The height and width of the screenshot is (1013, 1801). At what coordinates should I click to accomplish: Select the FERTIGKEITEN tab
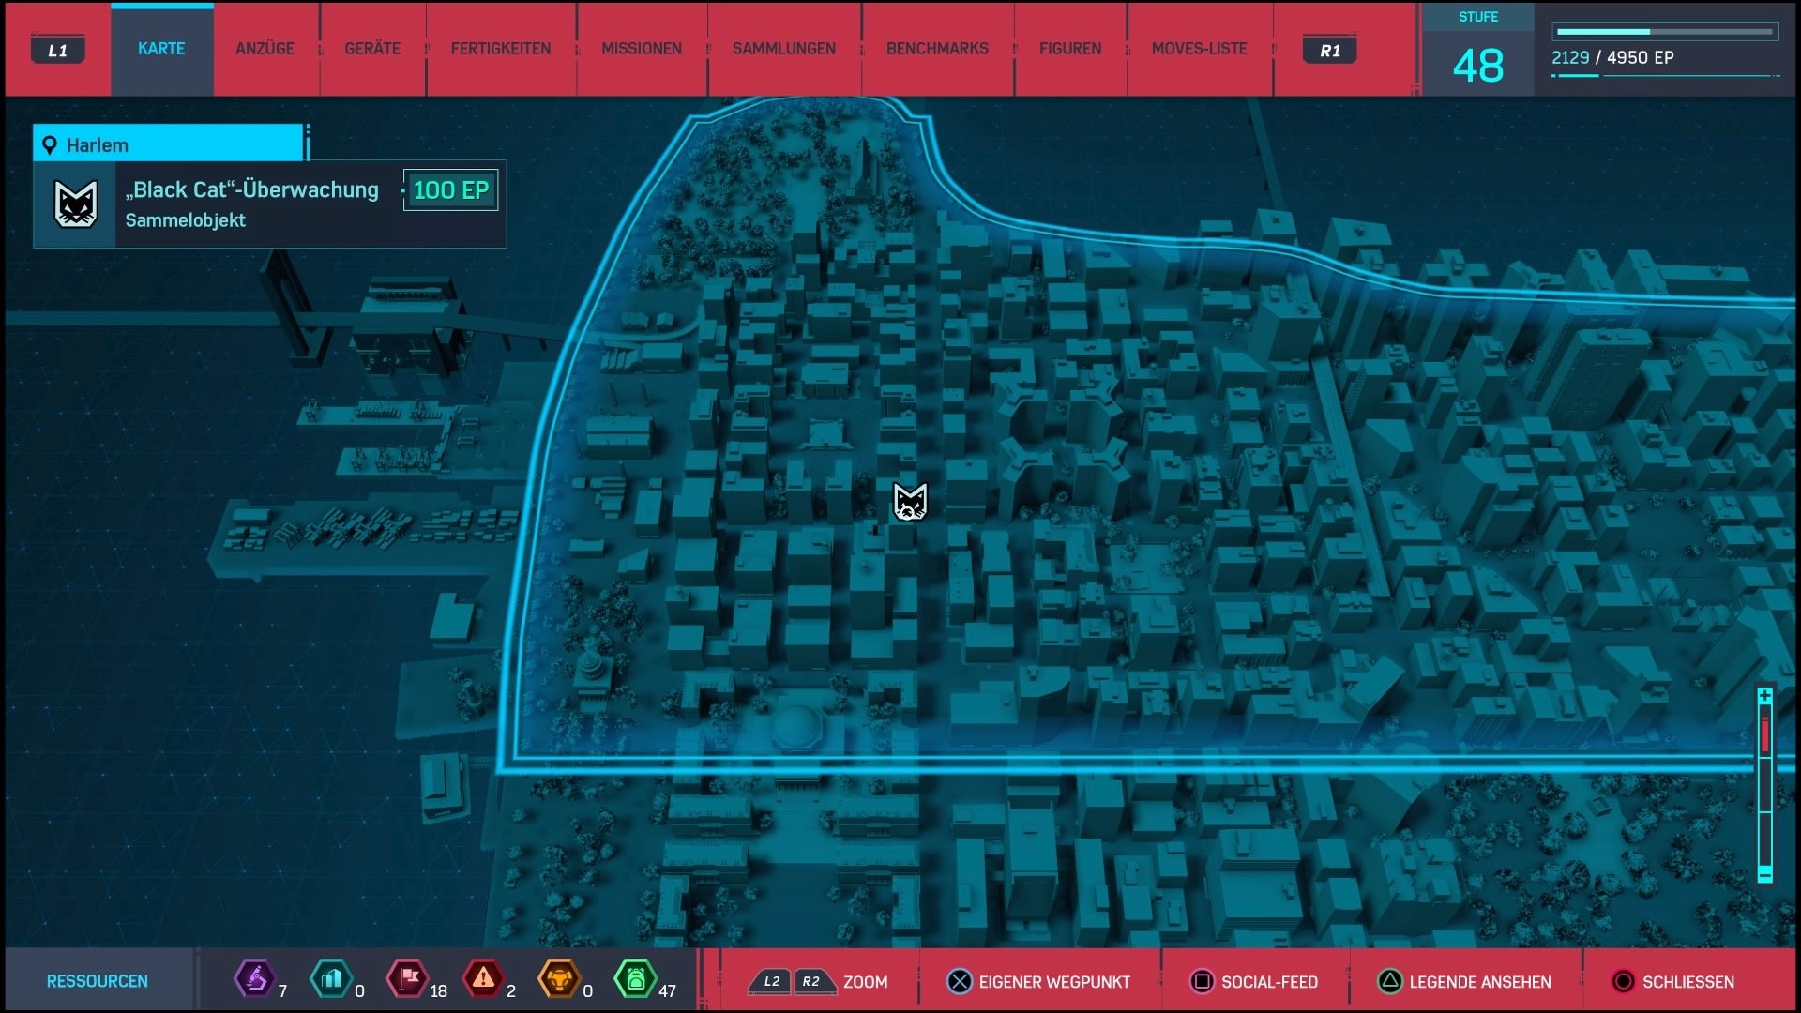click(x=501, y=49)
